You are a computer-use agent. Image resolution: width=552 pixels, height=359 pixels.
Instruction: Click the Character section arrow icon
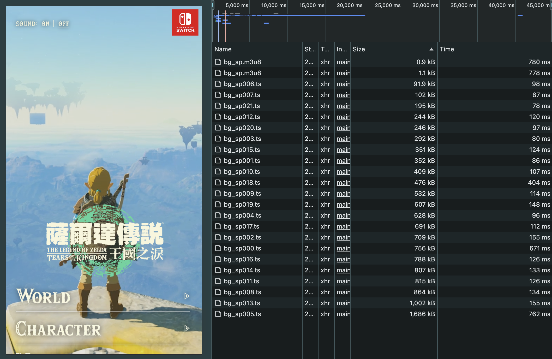(187, 328)
